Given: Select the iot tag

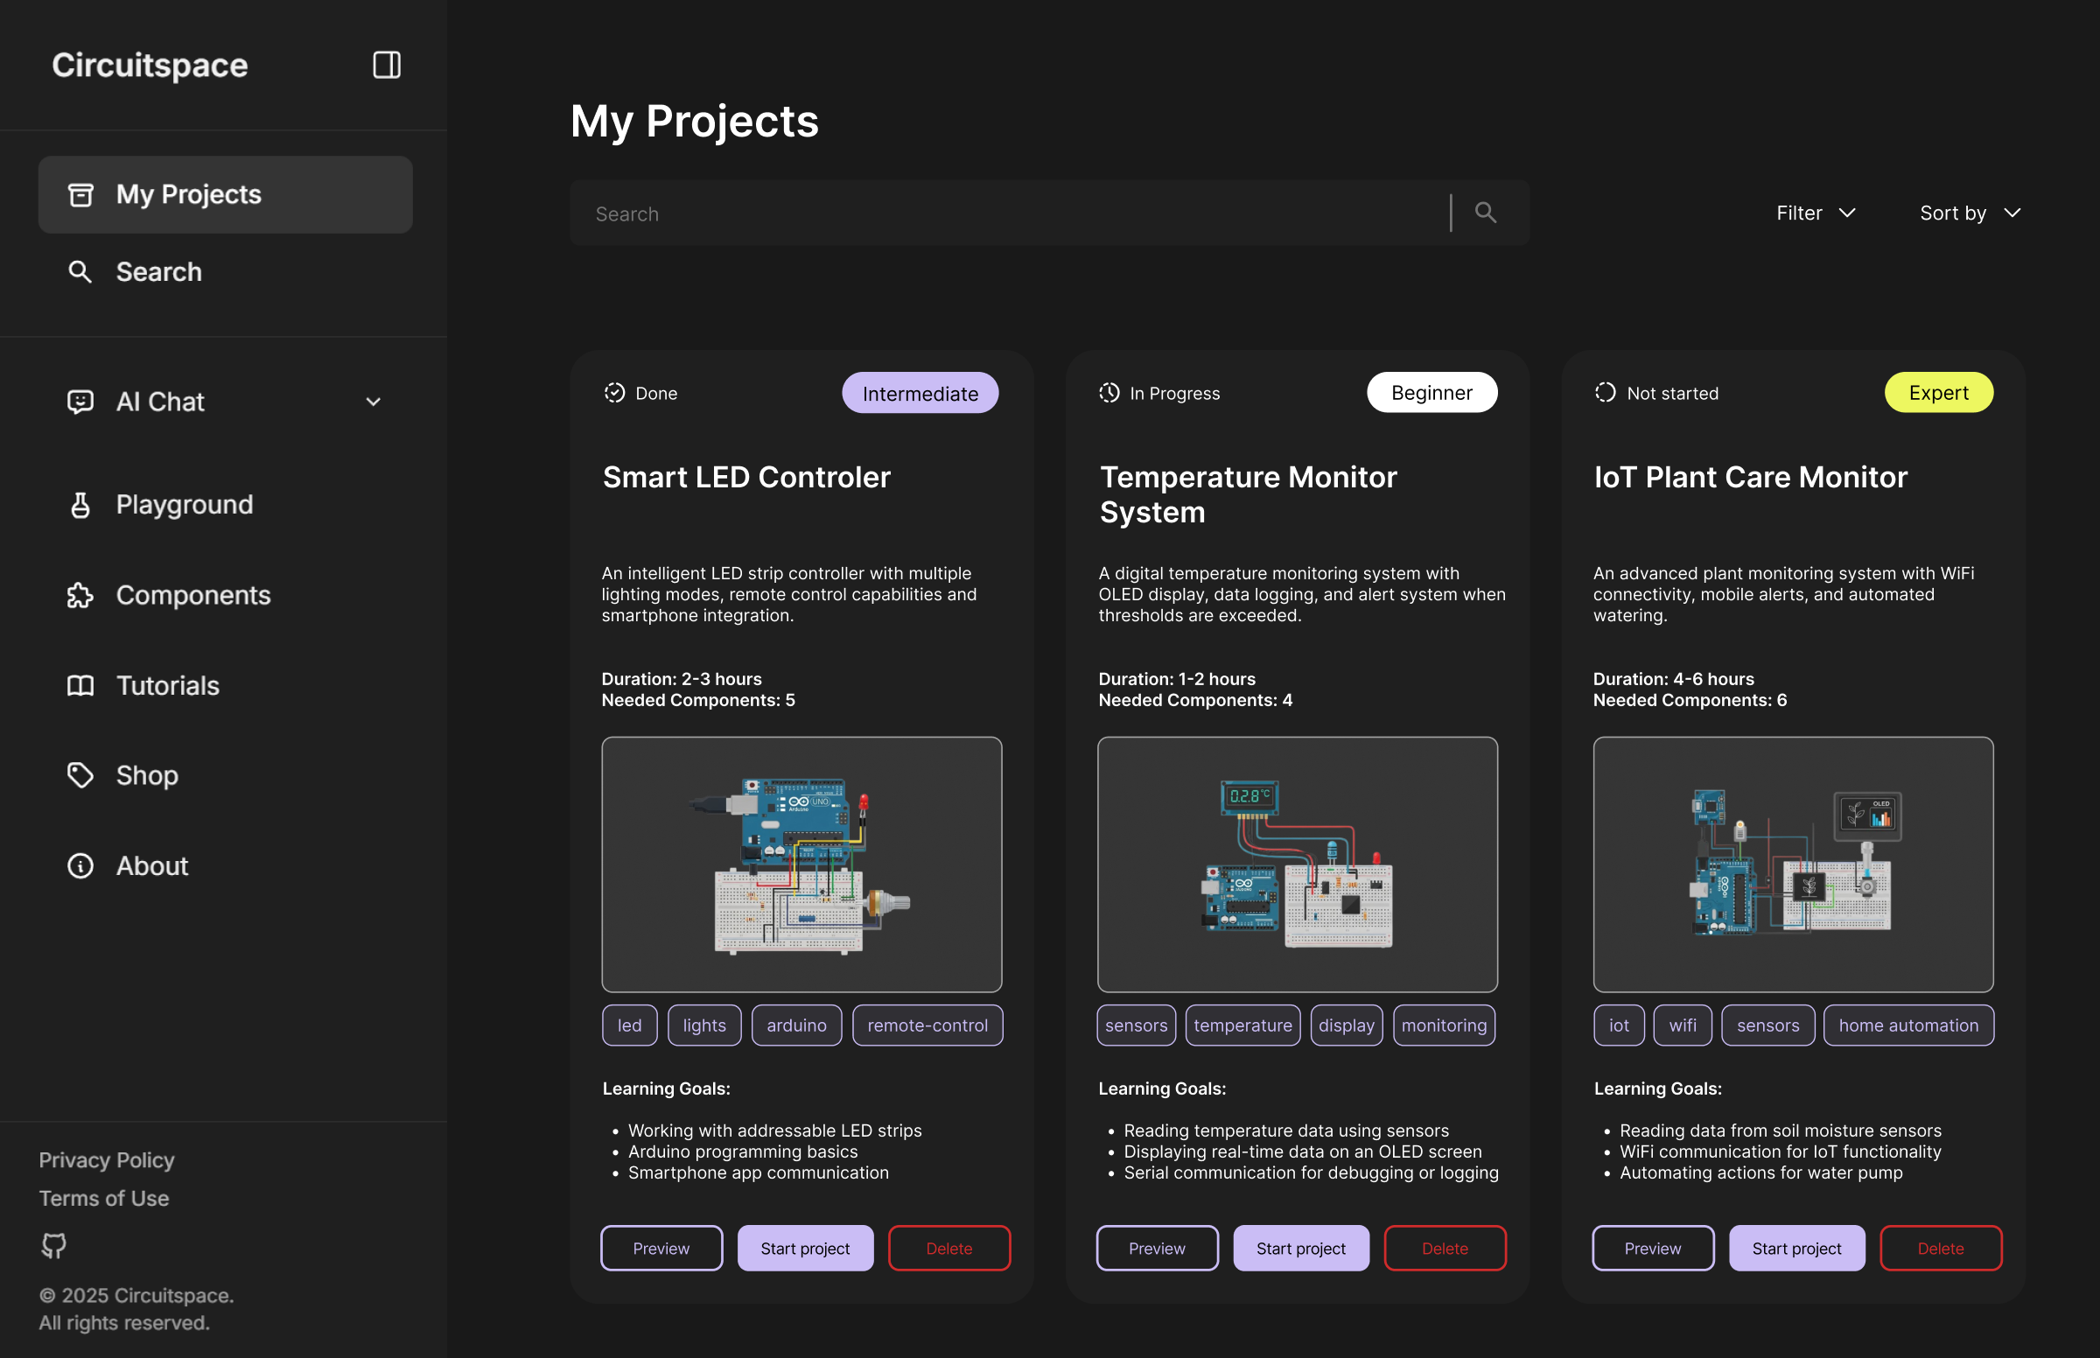Looking at the screenshot, I should (1619, 1025).
